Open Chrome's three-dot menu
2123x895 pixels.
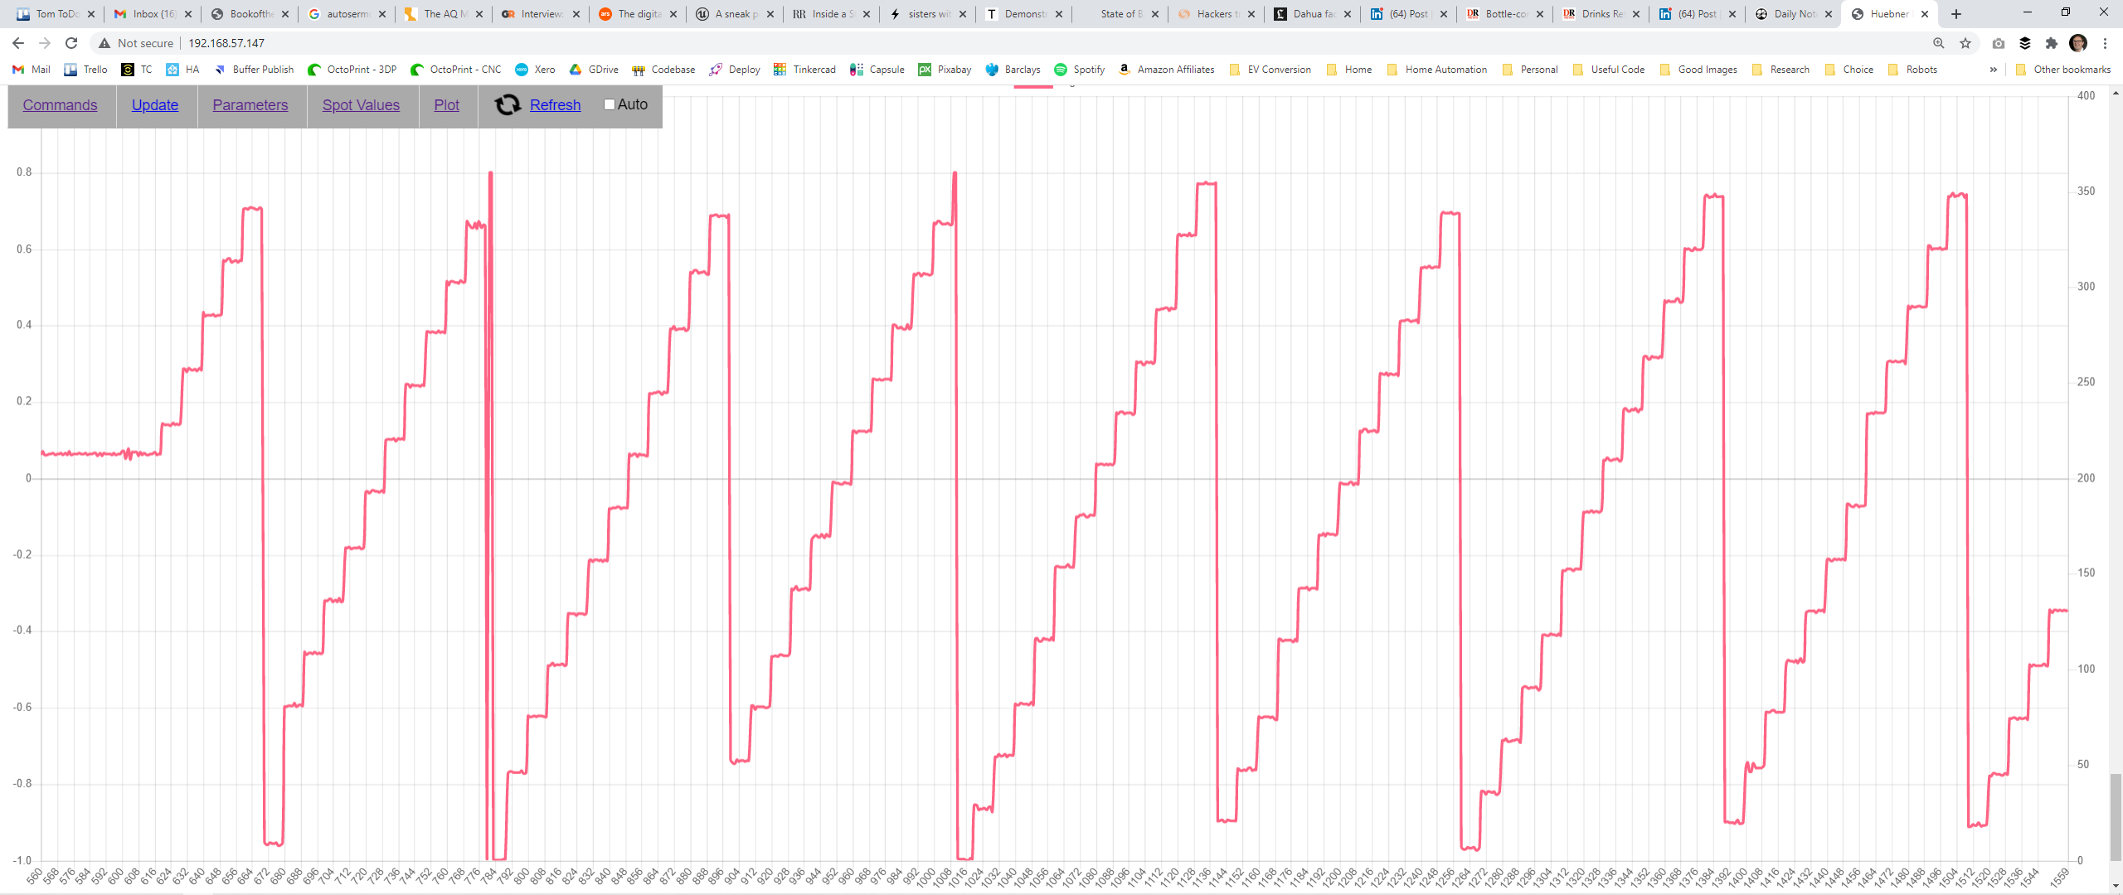tap(2105, 43)
